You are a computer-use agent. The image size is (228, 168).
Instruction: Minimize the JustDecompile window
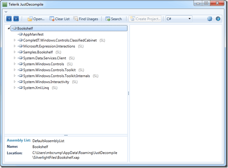[198, 3]
